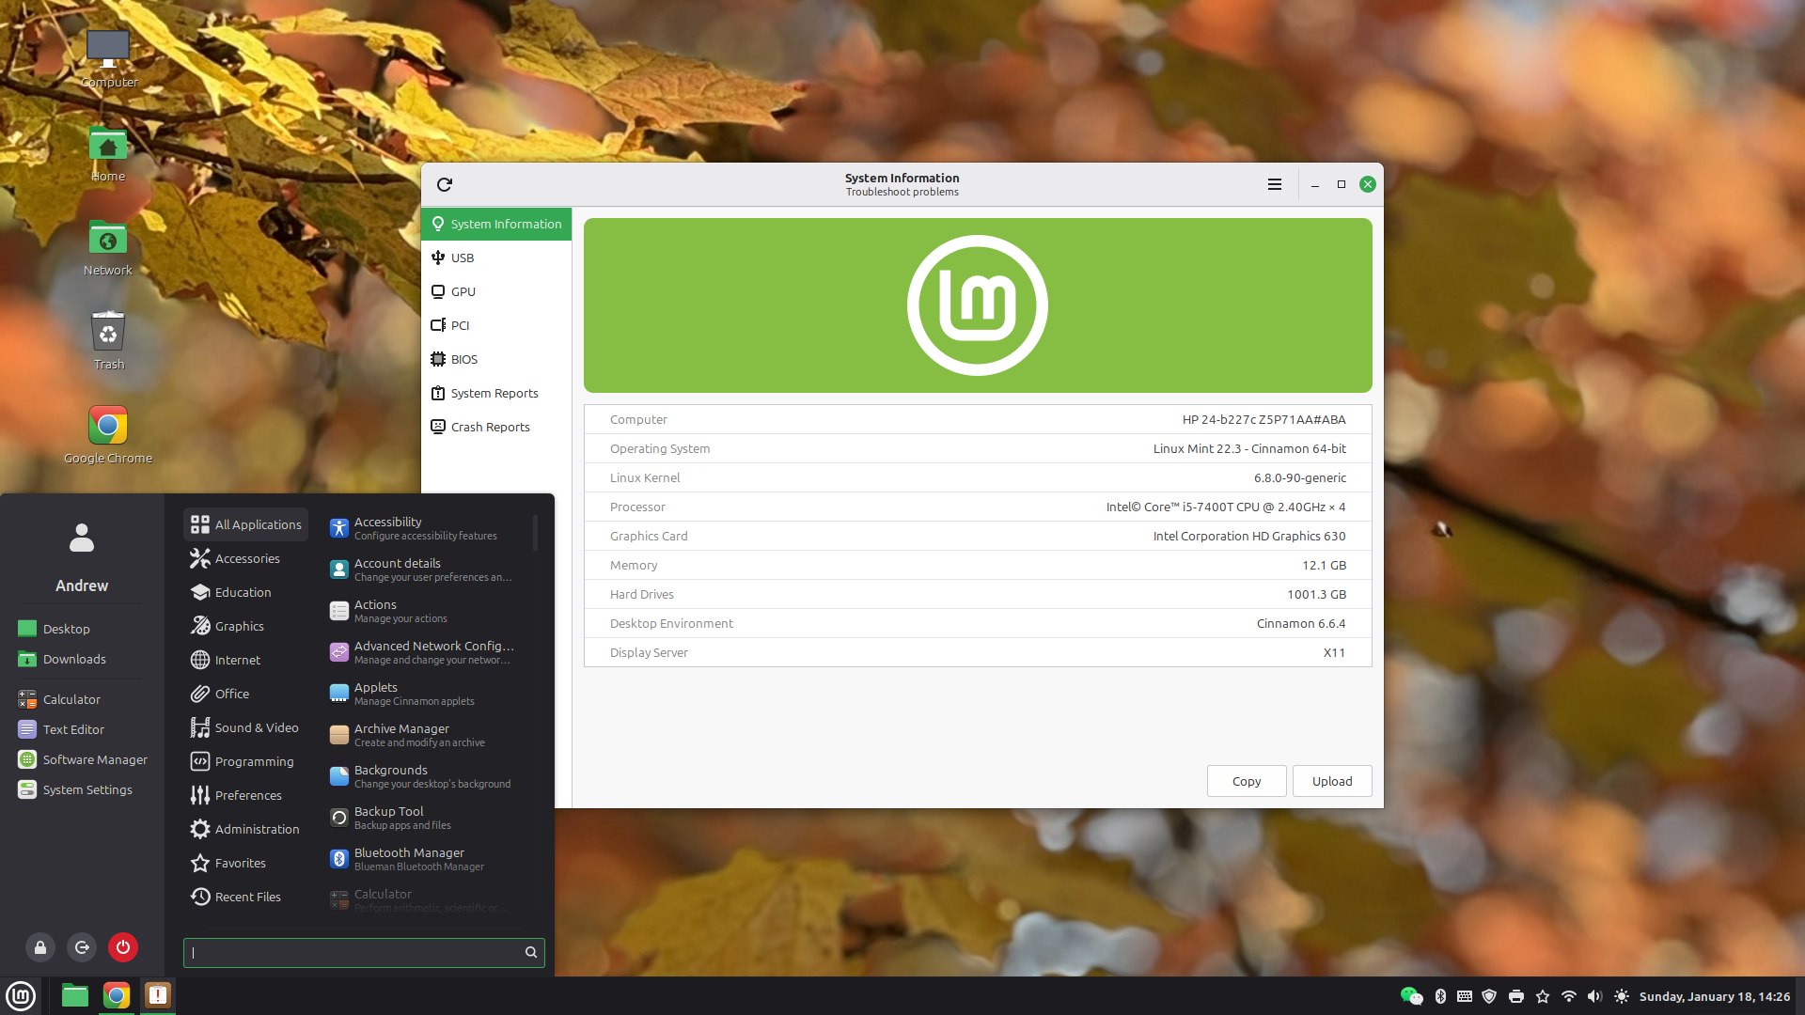The height and width of the screenshot is (1015, 1805).
Task: Open the Administration category
Action: pos(246,829)
